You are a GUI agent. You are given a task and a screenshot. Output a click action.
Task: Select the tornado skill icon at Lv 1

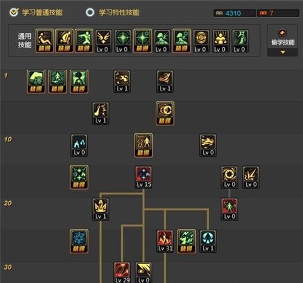click(165, 82)
